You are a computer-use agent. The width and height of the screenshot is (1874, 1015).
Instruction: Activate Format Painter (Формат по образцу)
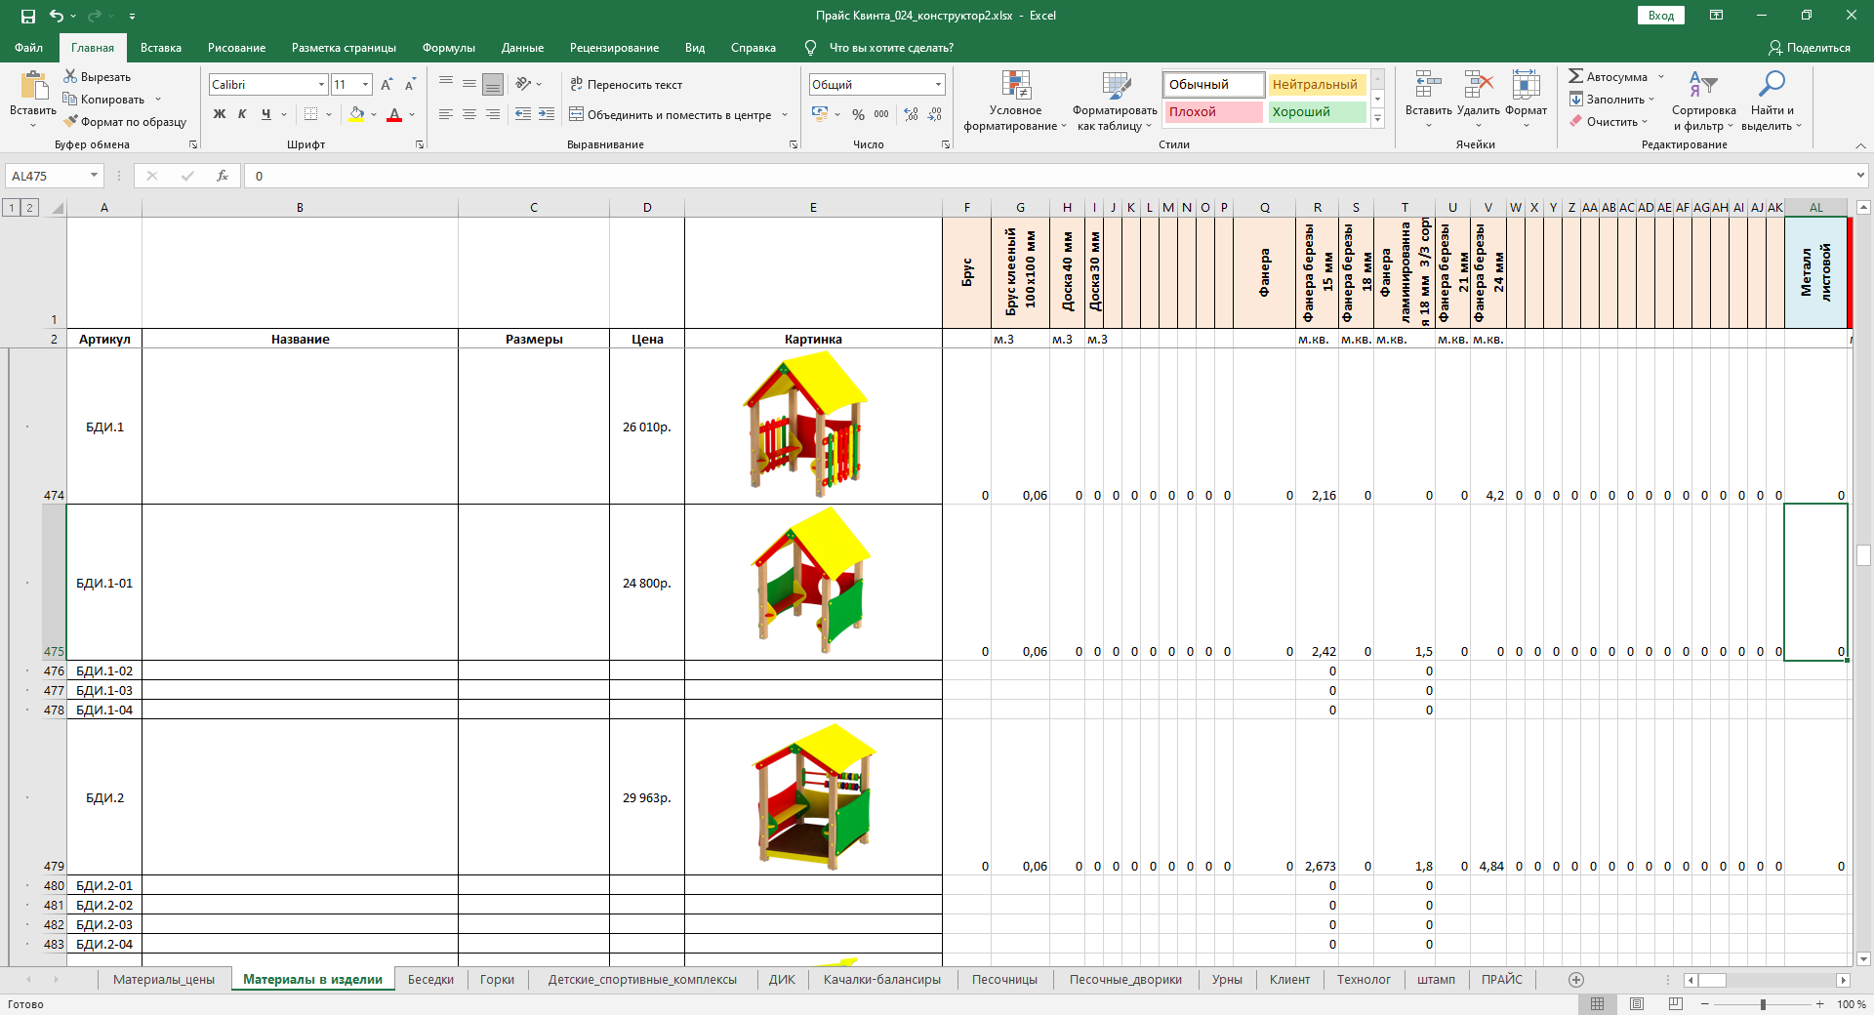coord(125,122)
